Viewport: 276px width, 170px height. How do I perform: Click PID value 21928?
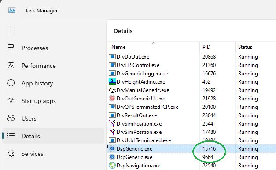[x=209, y=99]
